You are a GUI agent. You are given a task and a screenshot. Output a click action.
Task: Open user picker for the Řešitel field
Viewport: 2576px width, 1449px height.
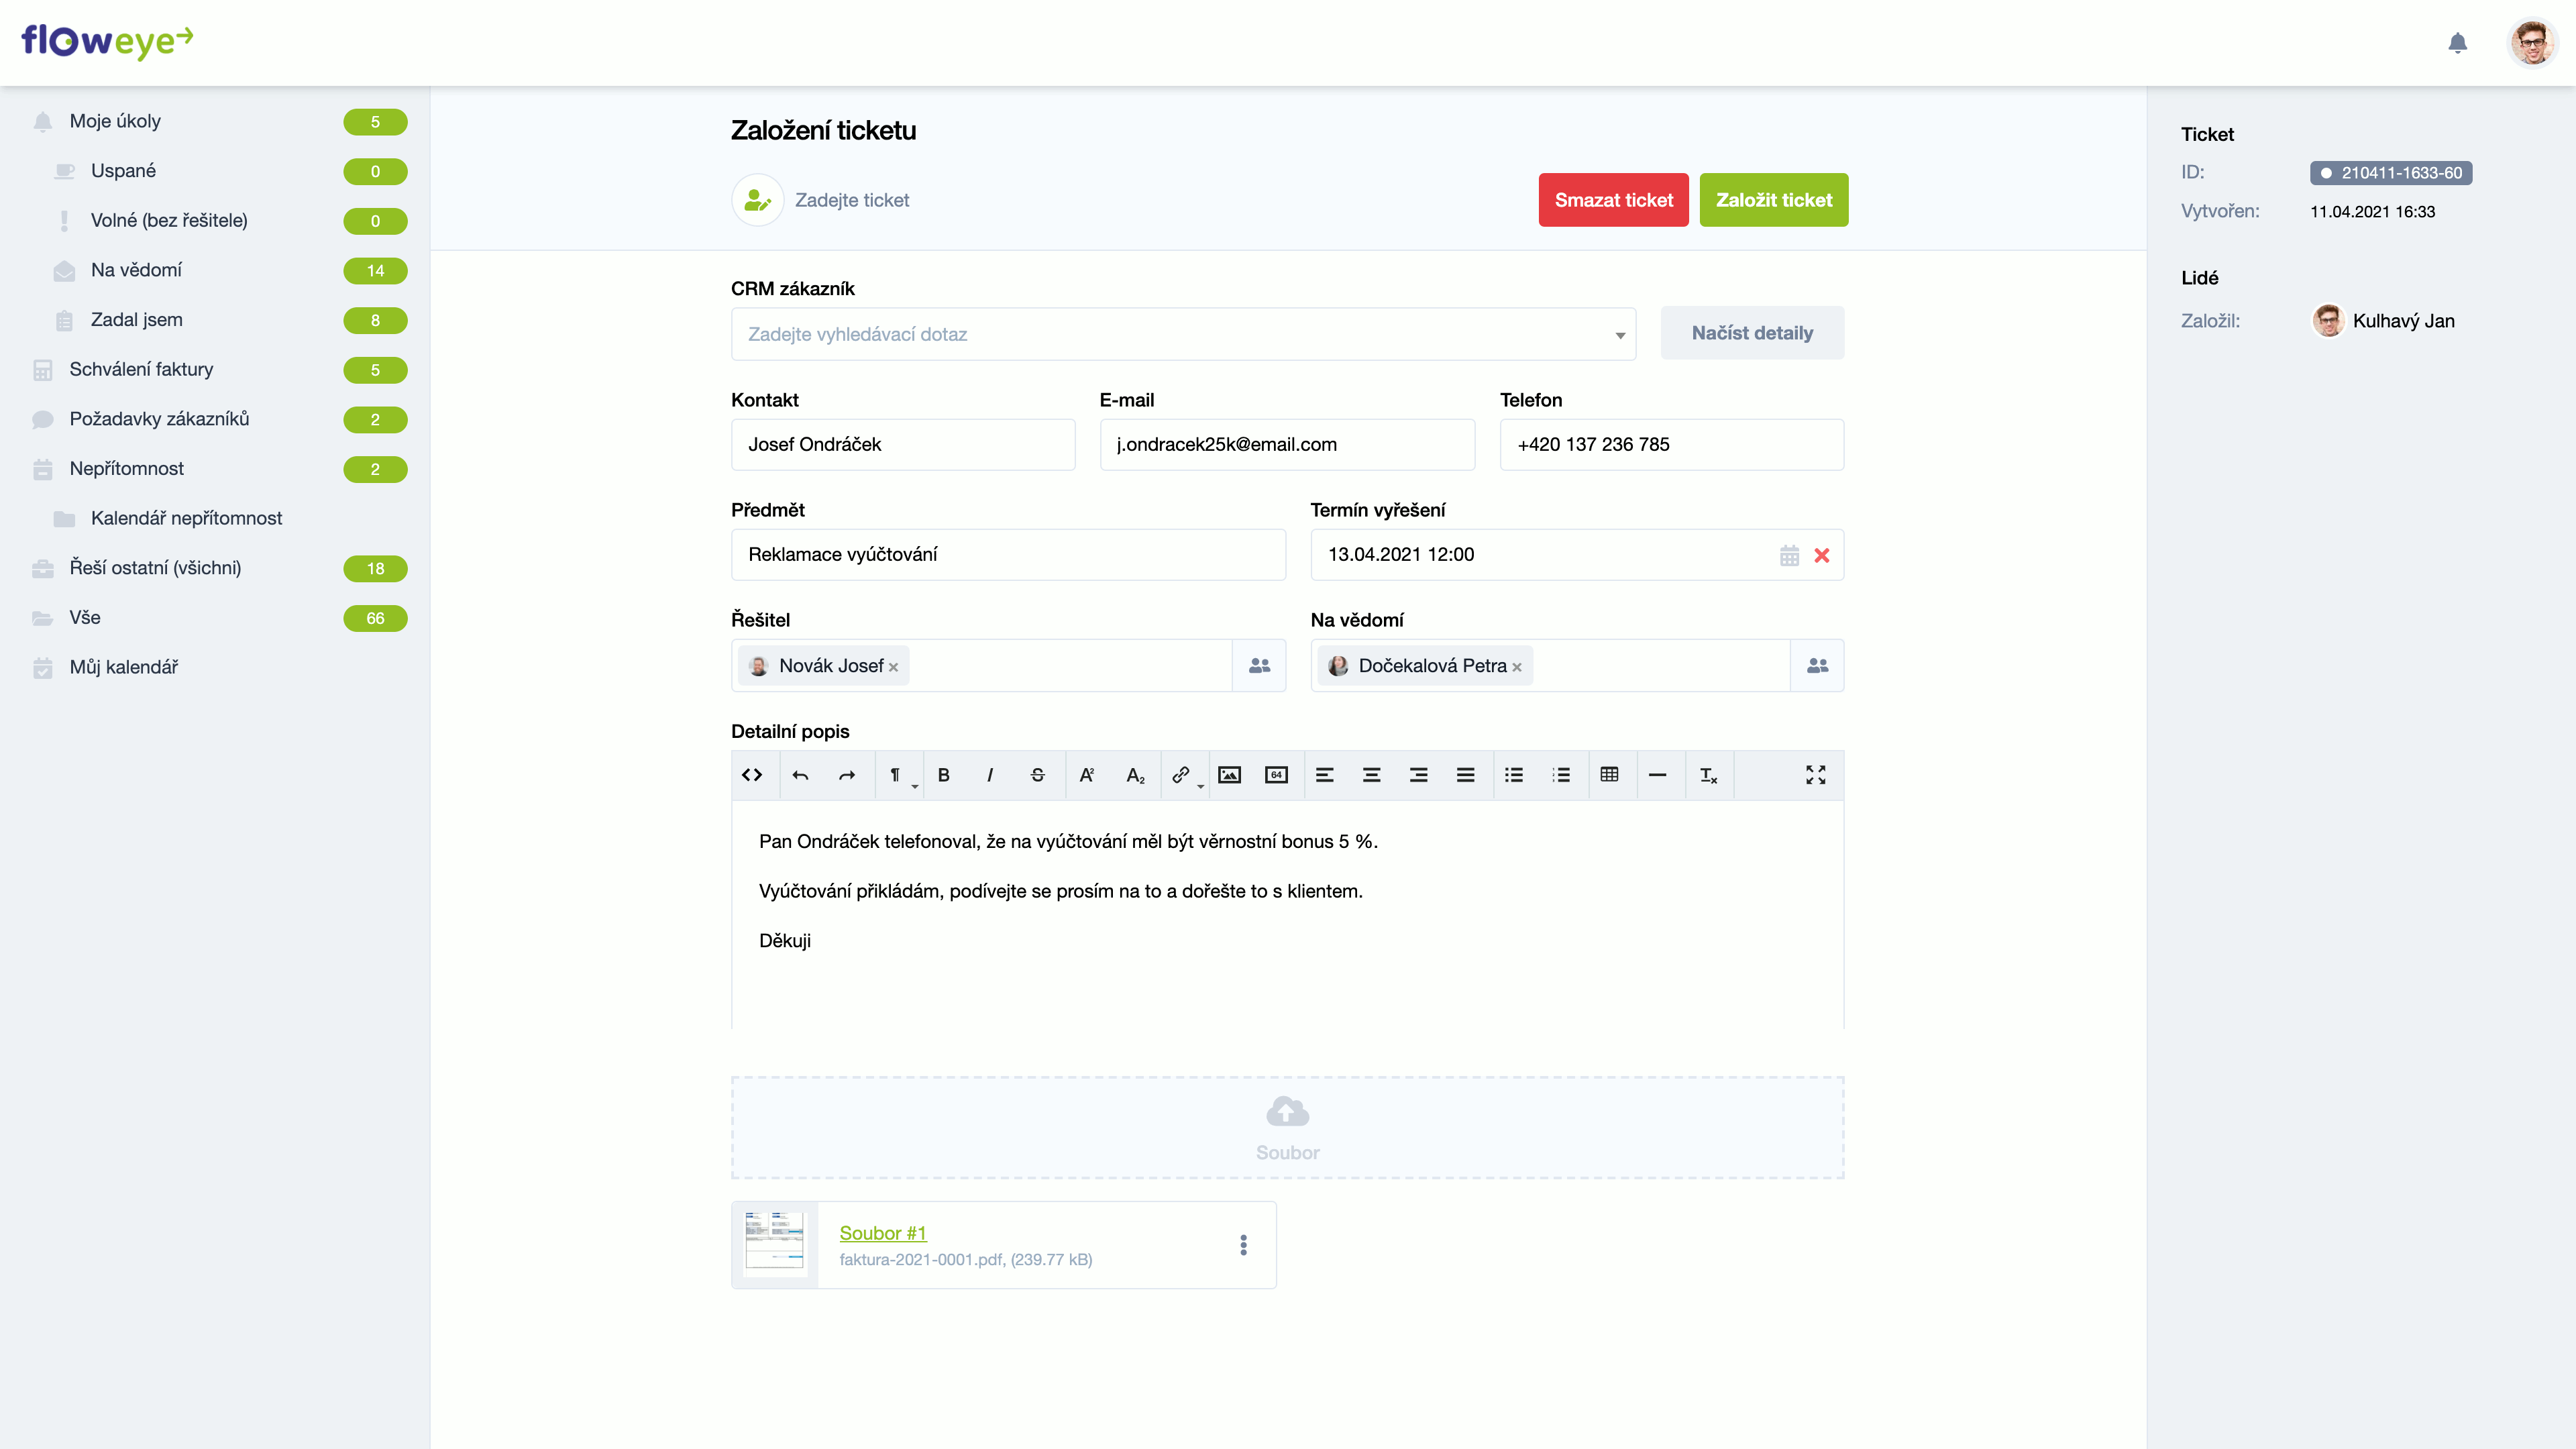[x=1259, y=665]
